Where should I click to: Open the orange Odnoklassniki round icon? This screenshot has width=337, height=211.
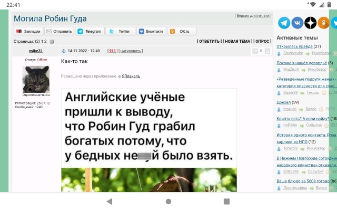324,23
